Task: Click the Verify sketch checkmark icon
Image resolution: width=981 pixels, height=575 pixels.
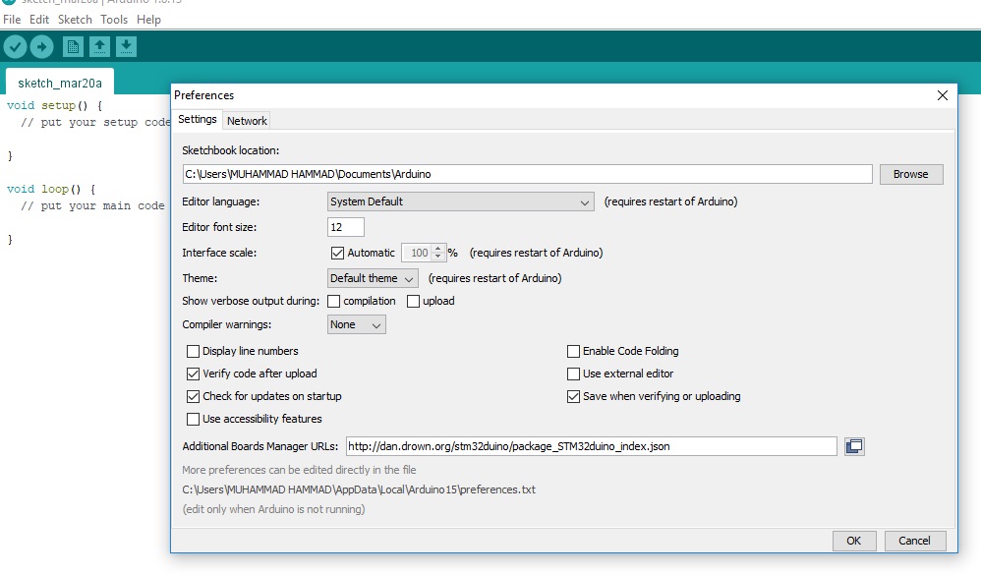Action: click(15, 46)
